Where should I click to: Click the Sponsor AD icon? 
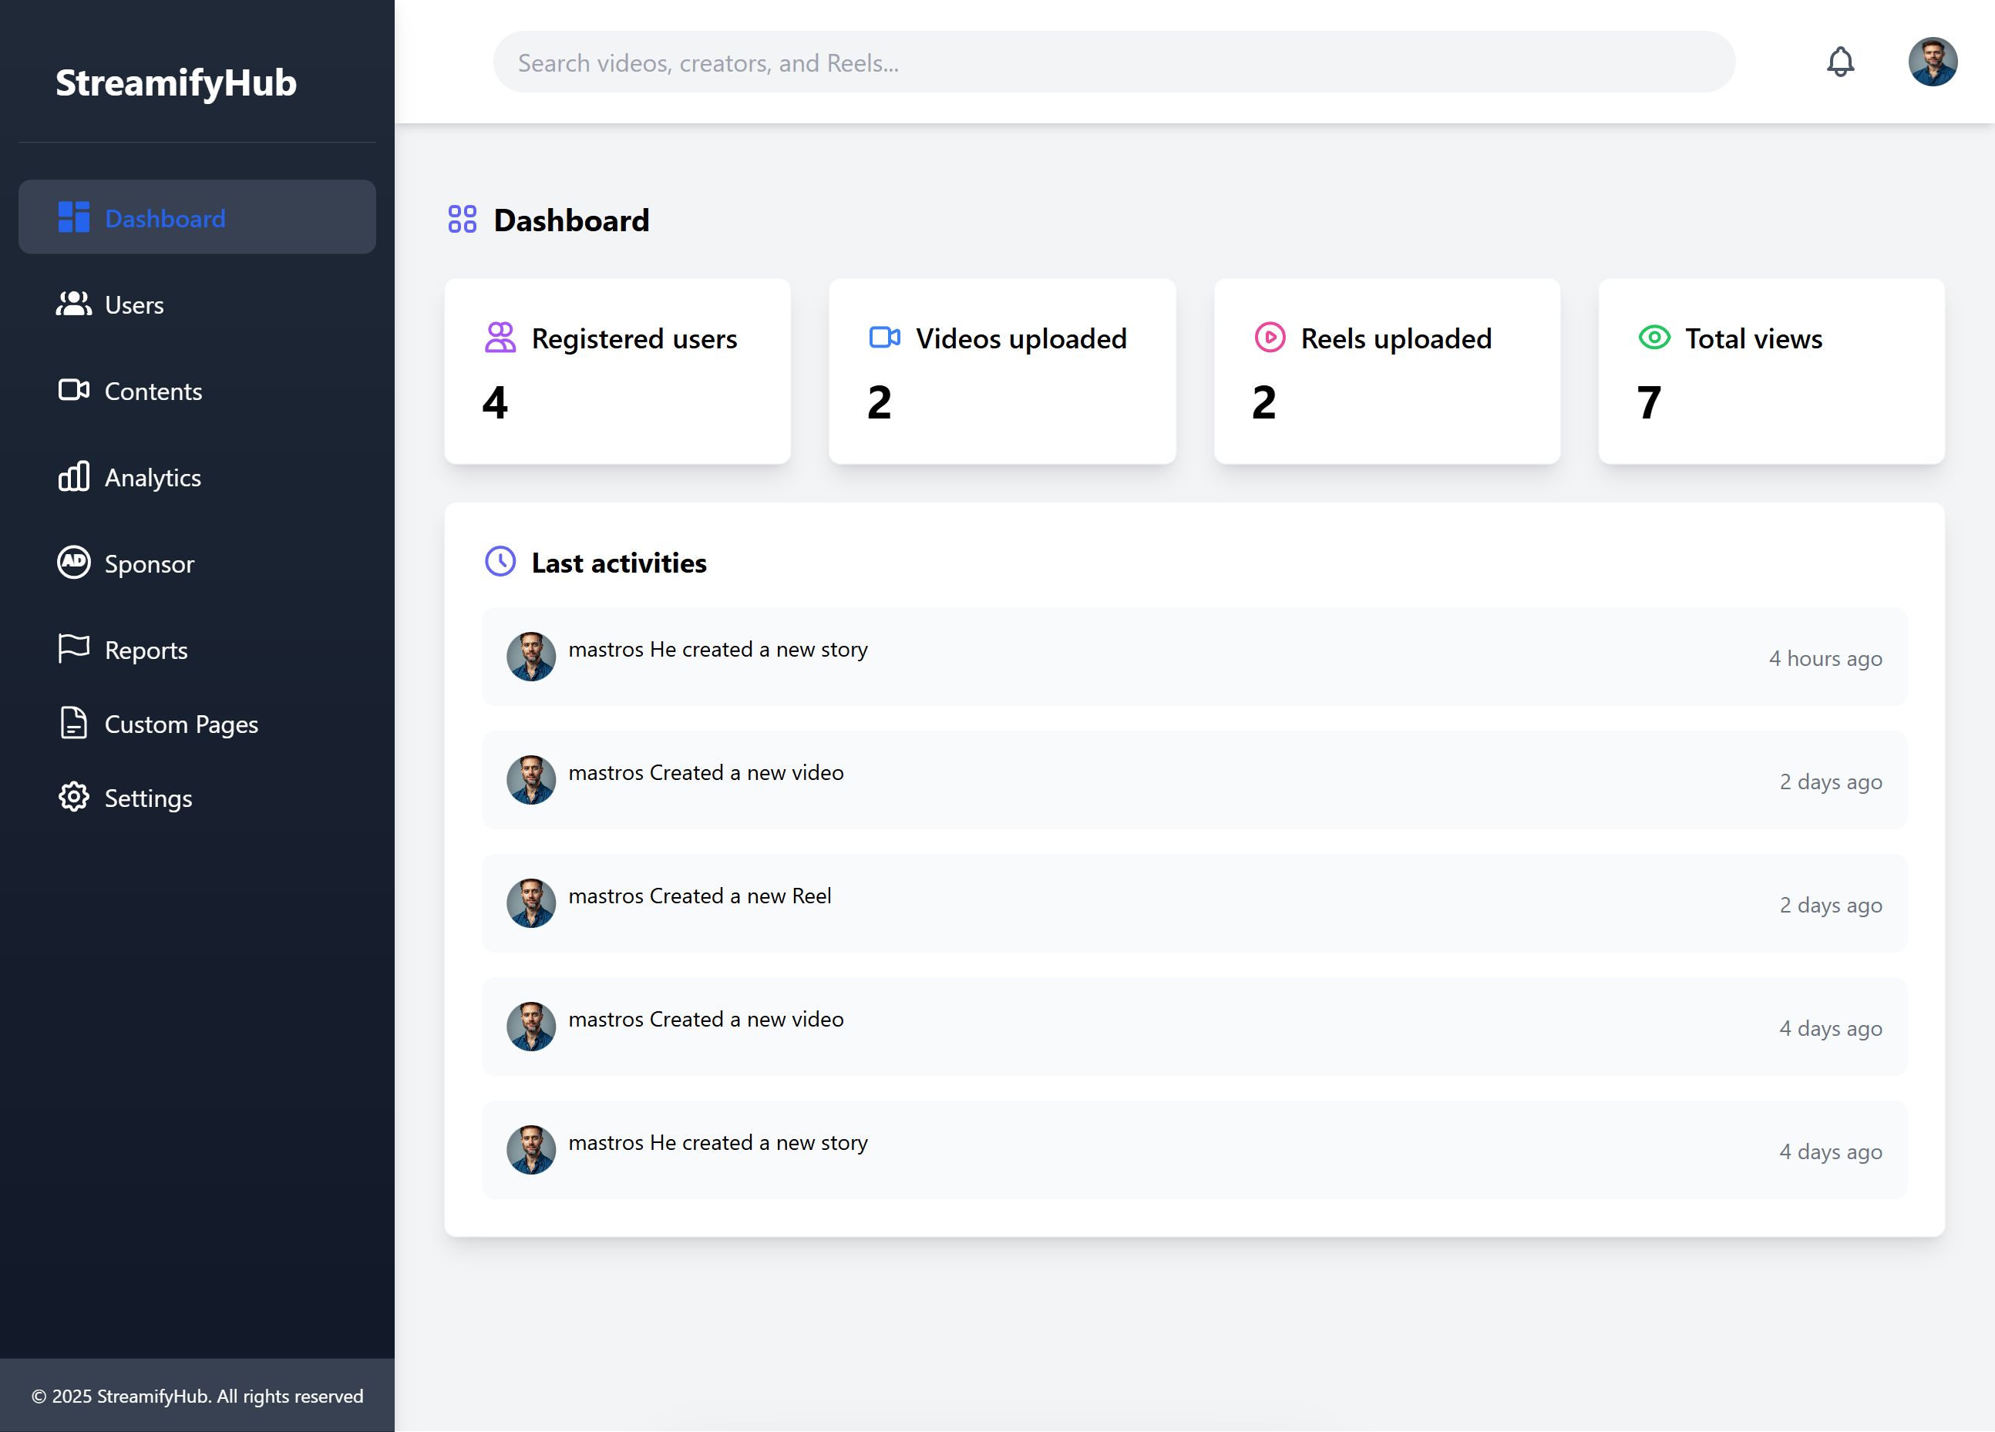74,562
